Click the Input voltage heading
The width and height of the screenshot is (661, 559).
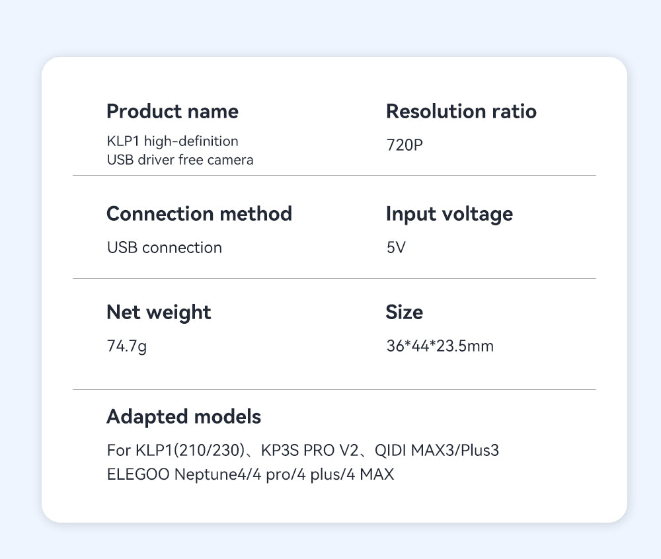coord(449,215)
